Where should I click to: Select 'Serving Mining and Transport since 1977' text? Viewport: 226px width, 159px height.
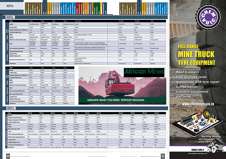tap(209, 139)
